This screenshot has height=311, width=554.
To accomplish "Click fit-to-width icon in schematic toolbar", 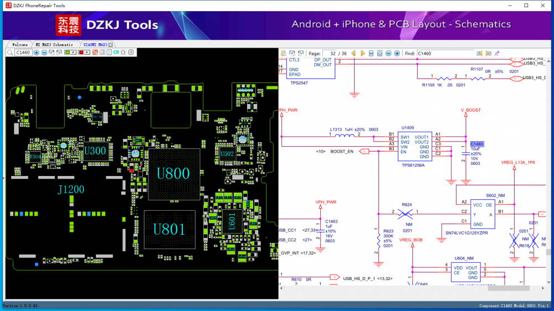I will coord(371,54).
